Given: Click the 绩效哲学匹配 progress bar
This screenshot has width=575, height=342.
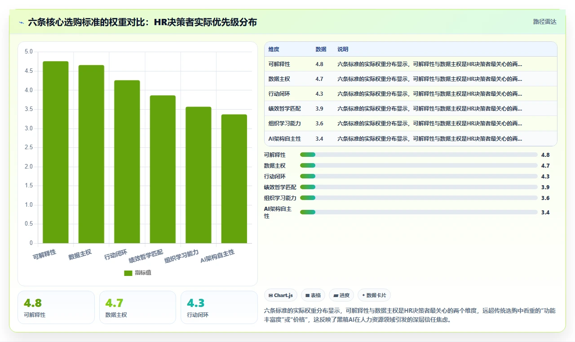Looking at the screenshot, I should pyautogui.click(x=419, y=187).
